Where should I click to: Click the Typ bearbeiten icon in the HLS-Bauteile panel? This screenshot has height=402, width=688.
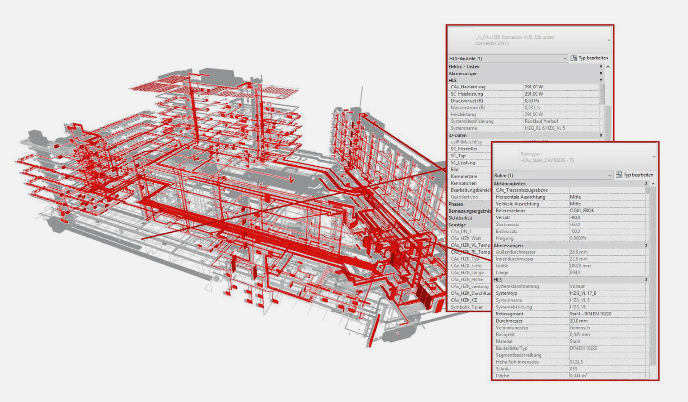point(574,58)
